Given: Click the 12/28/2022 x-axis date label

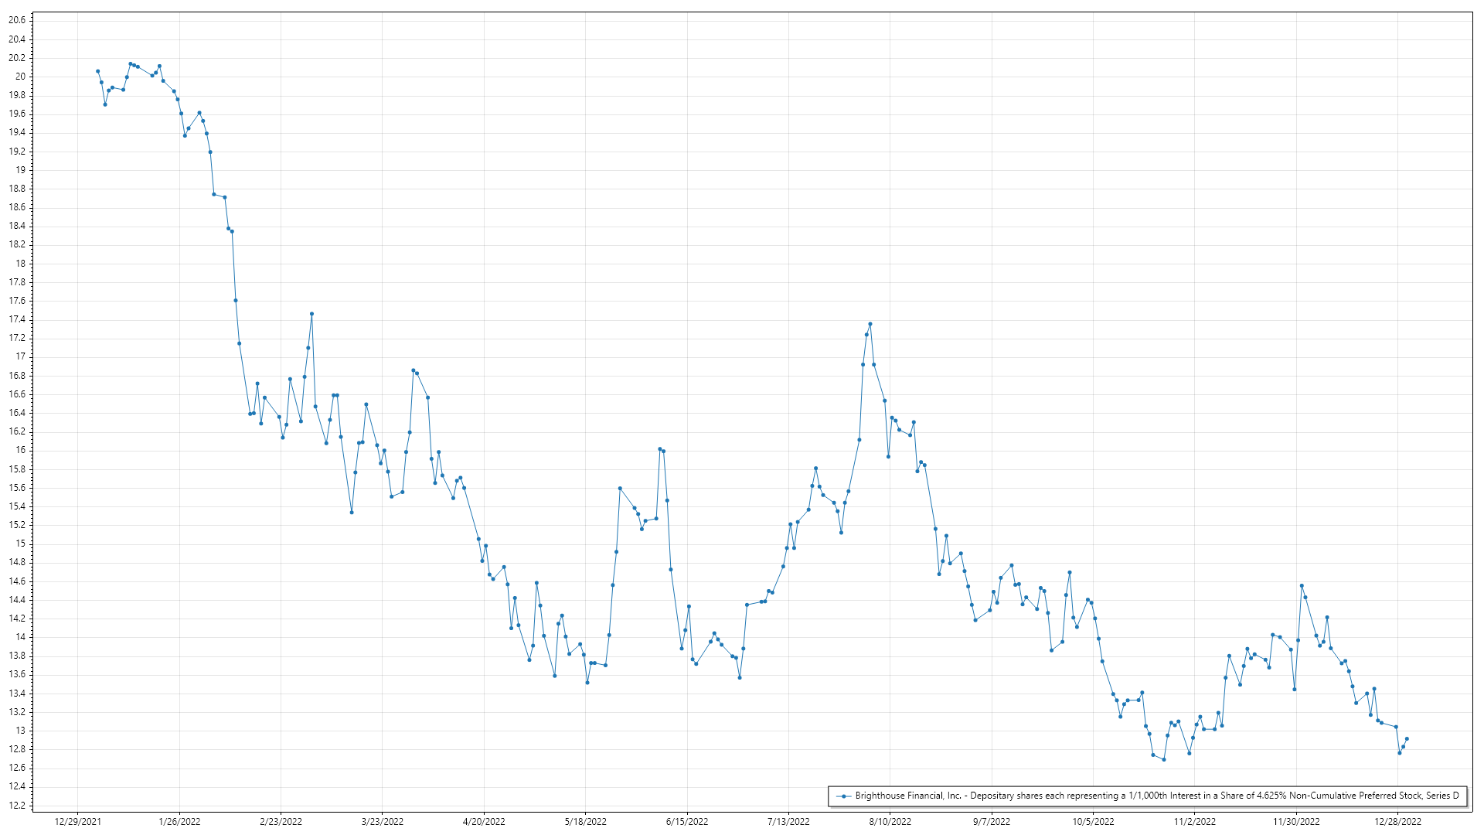Looking at the screenshot, I should point(1397,821).
